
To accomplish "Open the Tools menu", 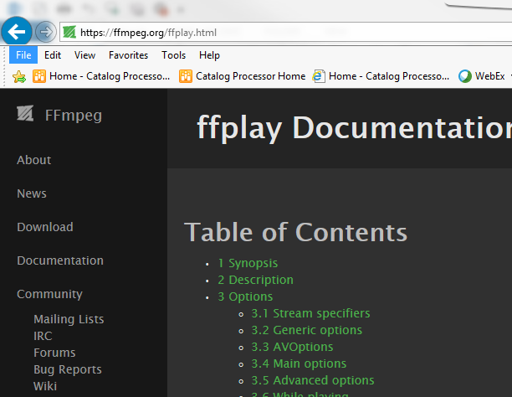I will click(x=173, y=55).
